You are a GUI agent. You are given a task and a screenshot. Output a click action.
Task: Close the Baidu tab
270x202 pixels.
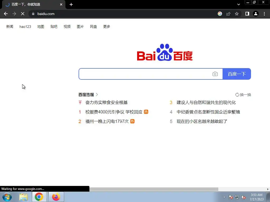[61, 5]
